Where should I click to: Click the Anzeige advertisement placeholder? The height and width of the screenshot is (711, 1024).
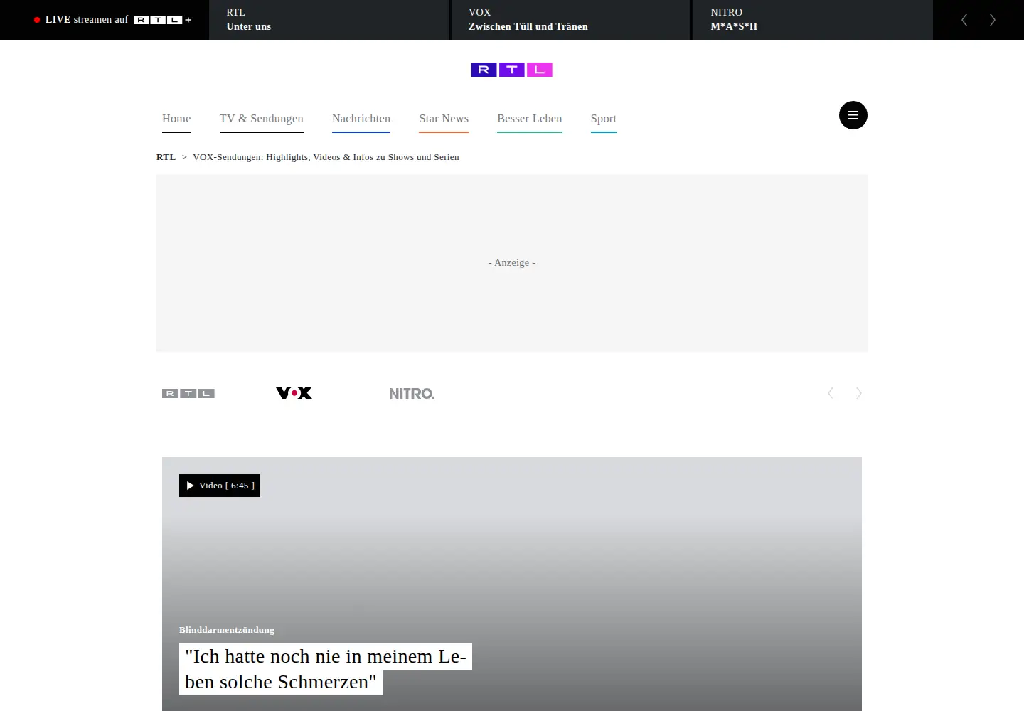click(512, 263)
